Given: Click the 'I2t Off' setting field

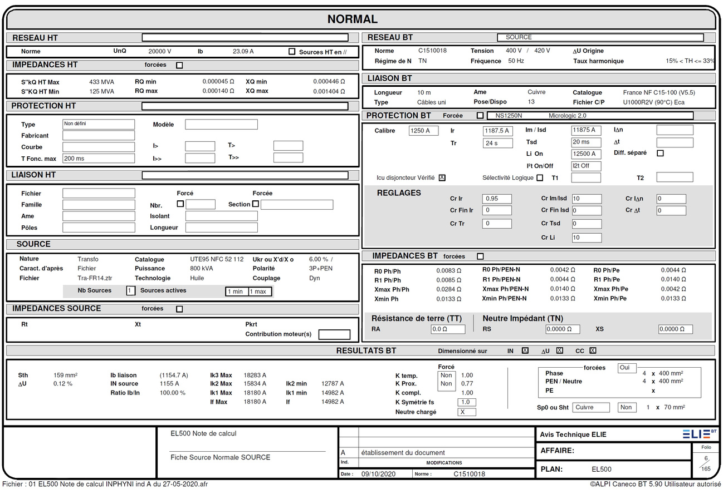Looking at the screenshot, I should [x=586, y=165].
